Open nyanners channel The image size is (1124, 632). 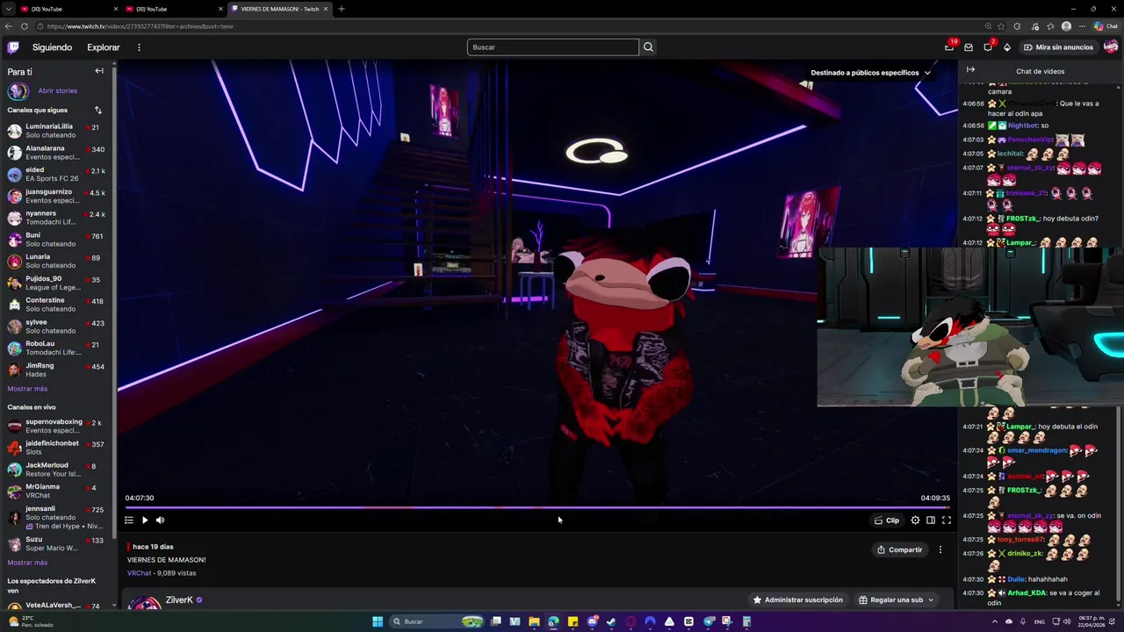56,218
